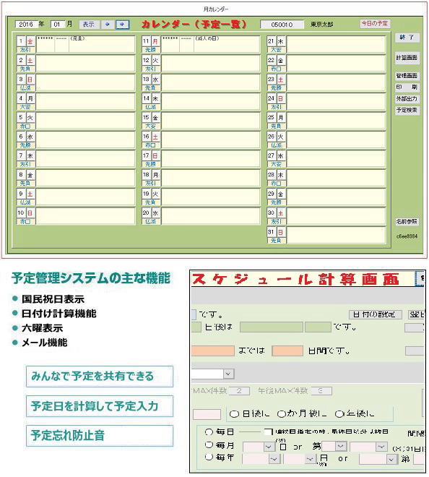Open the 計算画面 screen

(x=407, y=58)
